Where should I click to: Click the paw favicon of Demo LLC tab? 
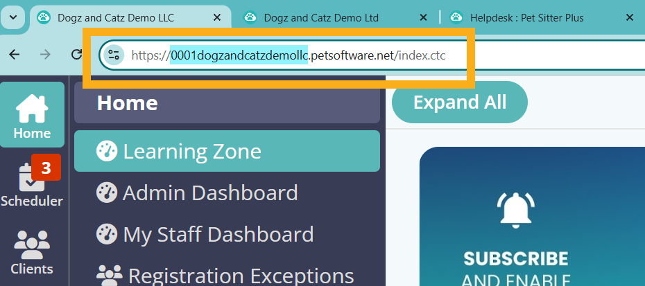coord(44,17)
